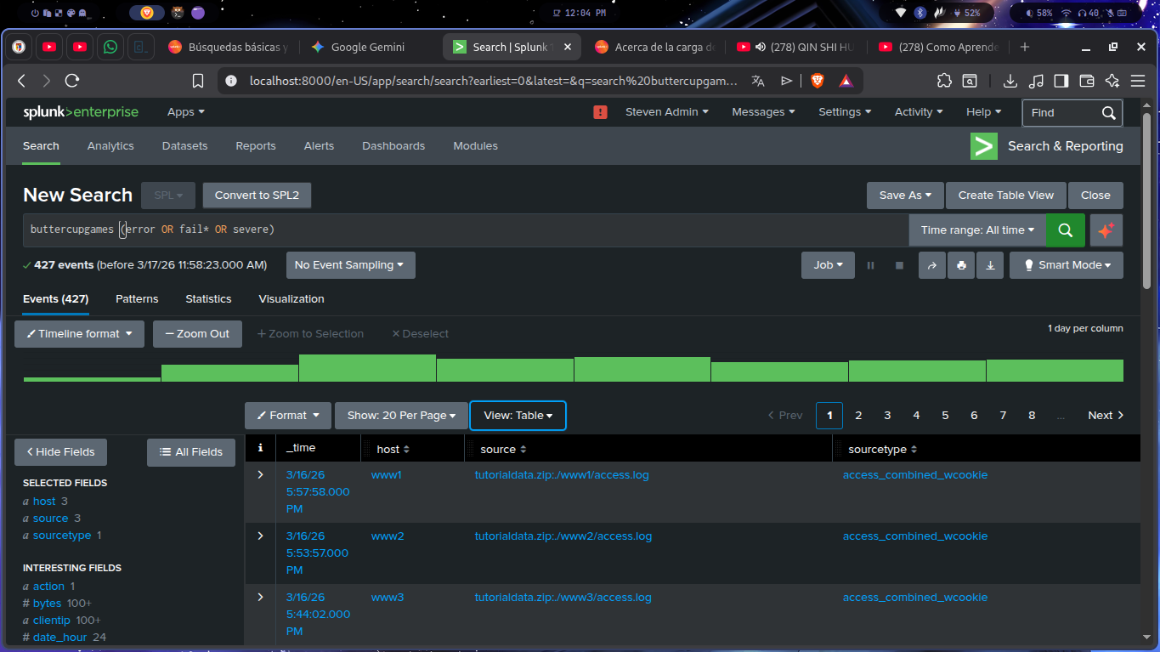Stop the search job
1160x652 pixels.
899,265
